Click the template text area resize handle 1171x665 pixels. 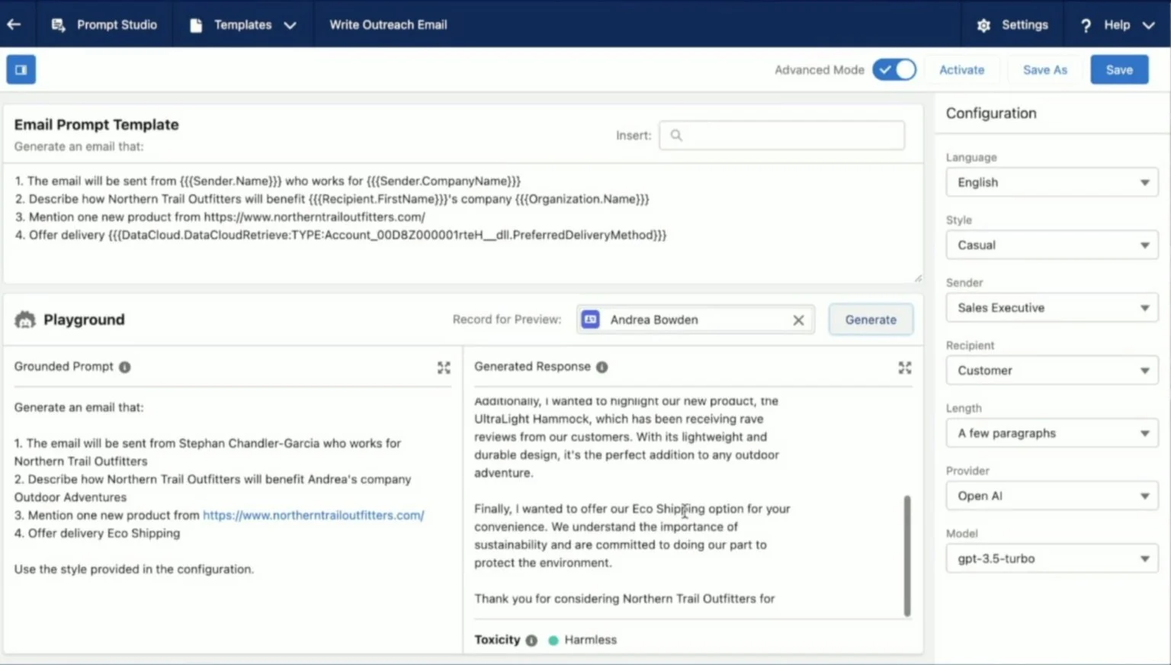point(917,278)
